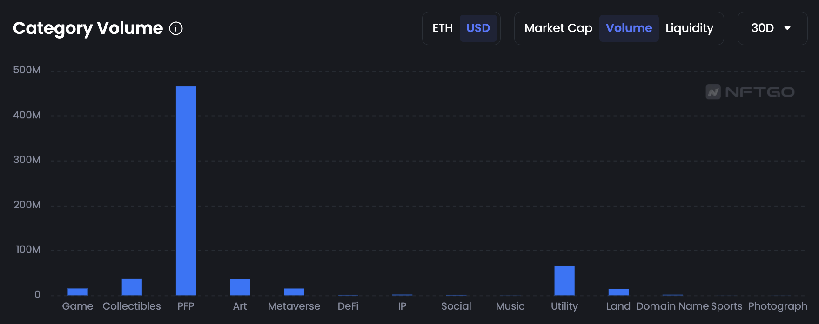Click the Game category bar
The width and height of the screenshot is (819, 324).
point(78,292)
